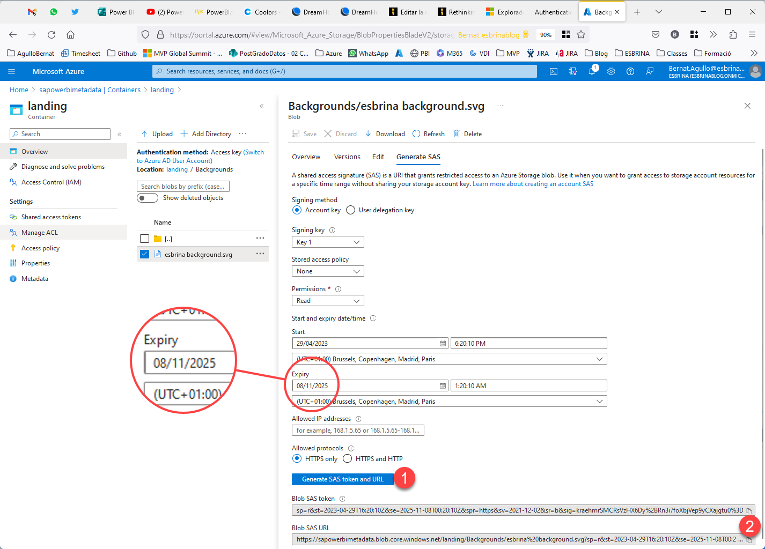Select HTTPS and HTTP protocol option
Viewport: 765px width, 549px height.
click(348, 459)
